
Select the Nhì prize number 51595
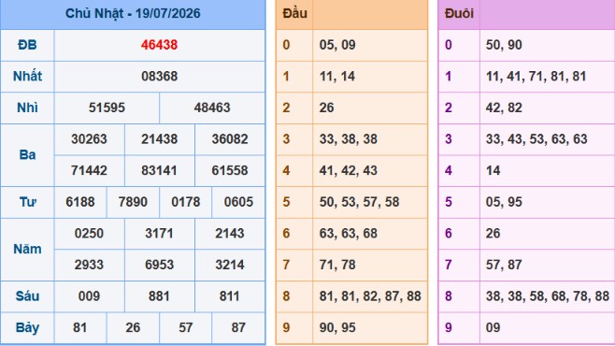point(107,108)
